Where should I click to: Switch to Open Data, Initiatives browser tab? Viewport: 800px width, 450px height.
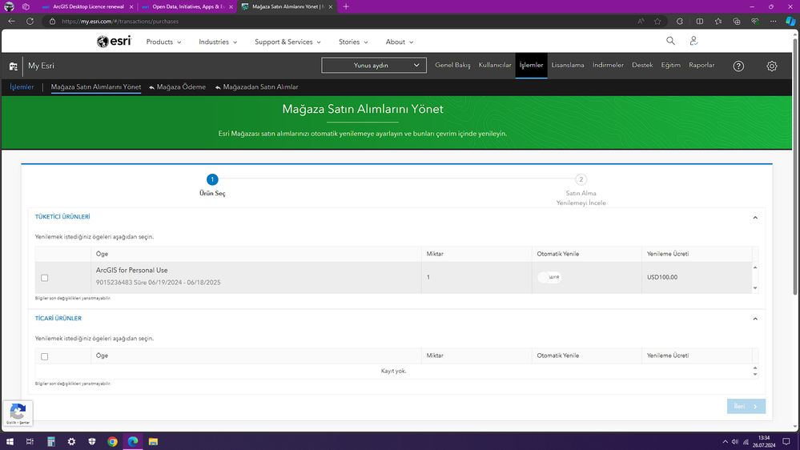[187, 6]
